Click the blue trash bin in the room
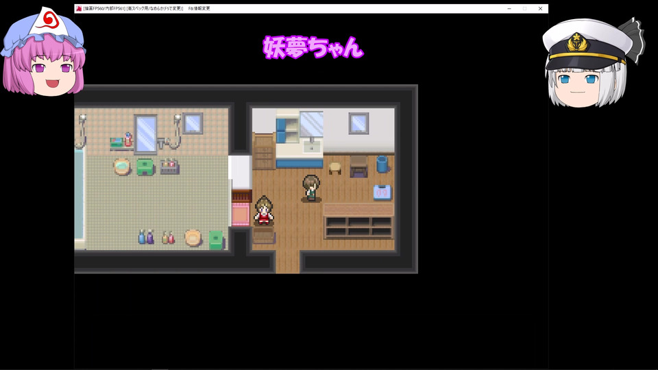658x370 pixels. (x=382, y=164)
